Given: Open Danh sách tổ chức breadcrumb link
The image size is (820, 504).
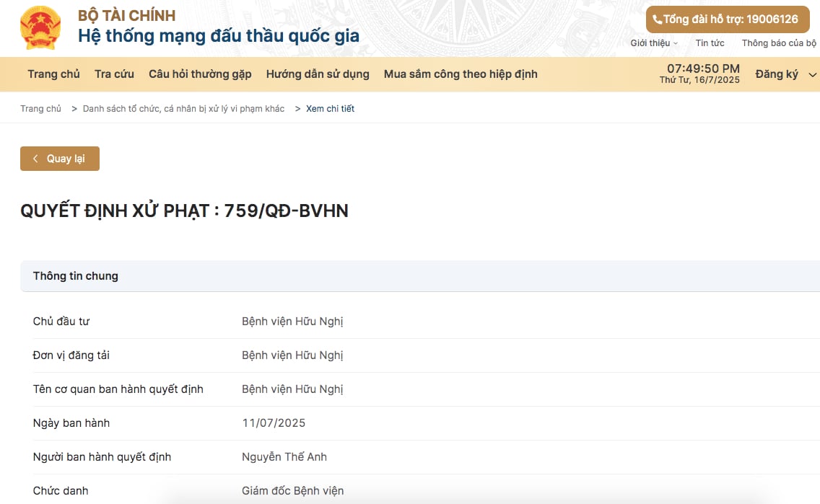Looking at the screenshot, I should pyautogui.click(x=183, y=108).
